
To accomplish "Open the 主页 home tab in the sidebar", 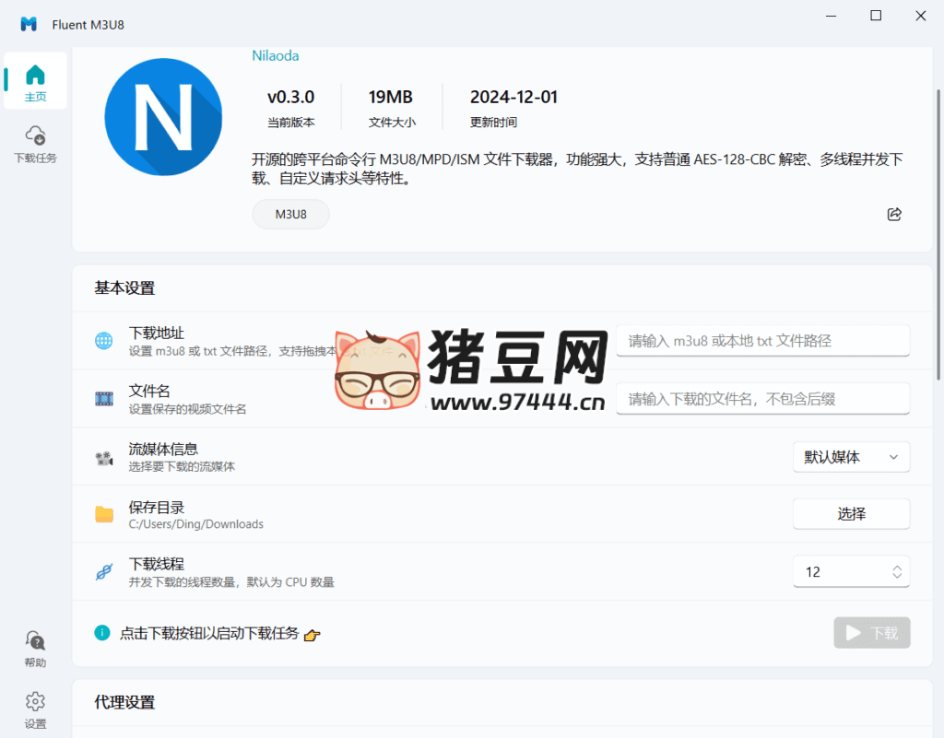I will pos(35,80).
